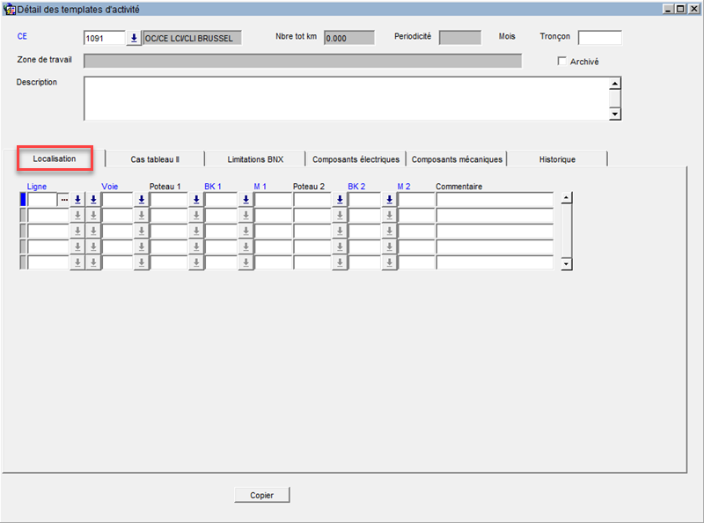Open the Cas tableau II tab

point(155,159)
